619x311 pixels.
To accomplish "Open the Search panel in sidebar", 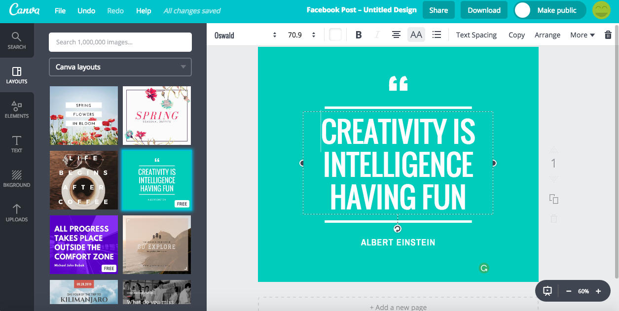I will click(x=17, y=40).
